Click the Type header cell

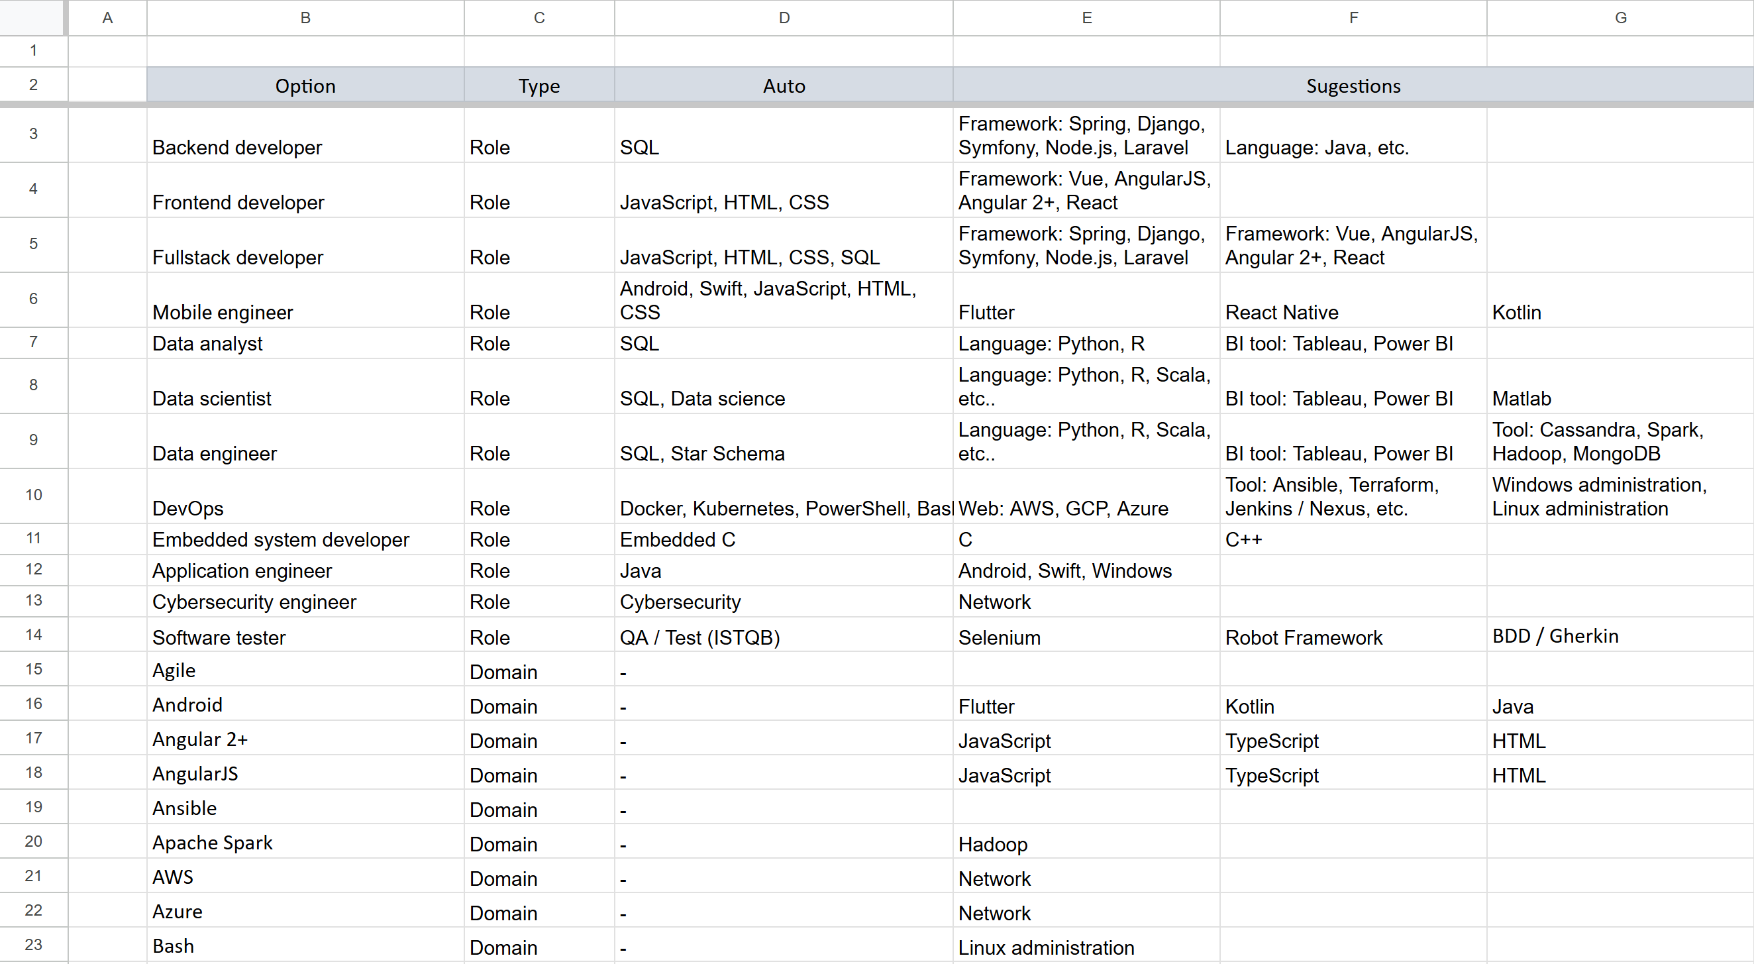point(539,86)
